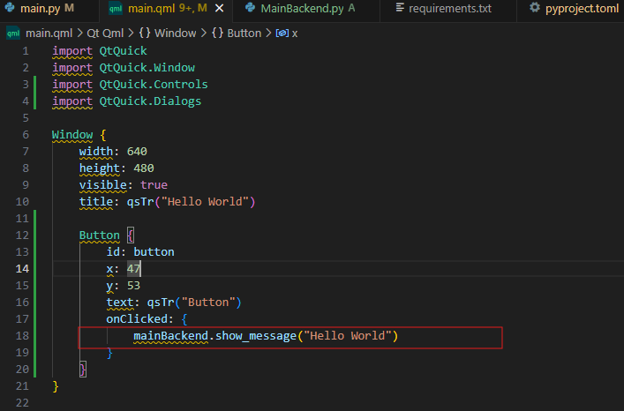This screenshot has height=411, width=624.
Task: Click line number 12 in the gutter
Action: [22, 235]
